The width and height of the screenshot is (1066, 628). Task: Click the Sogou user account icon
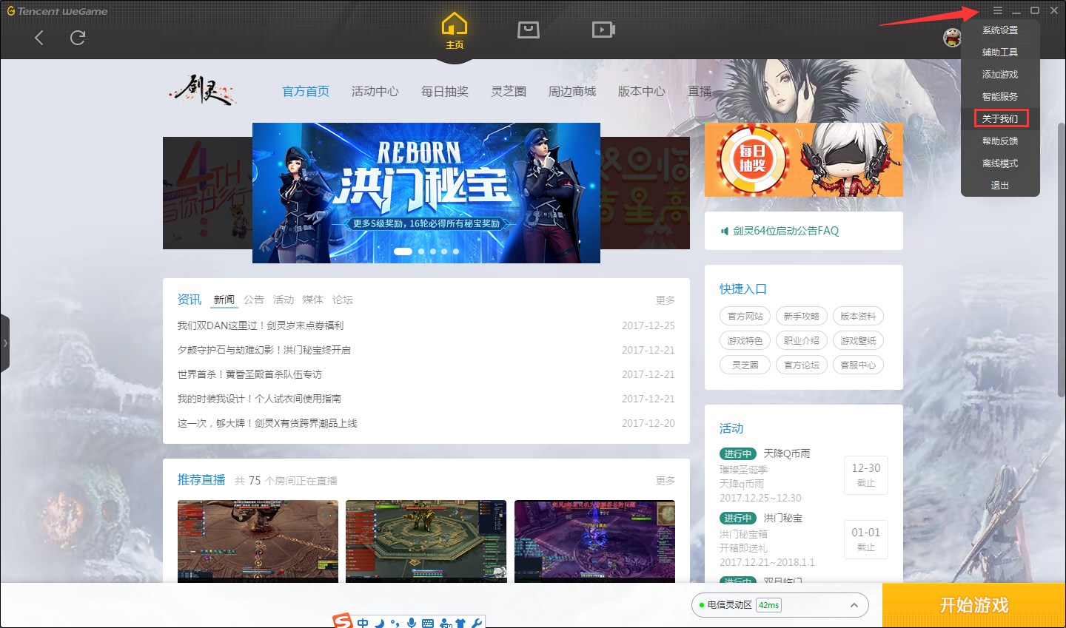point(445,624)
